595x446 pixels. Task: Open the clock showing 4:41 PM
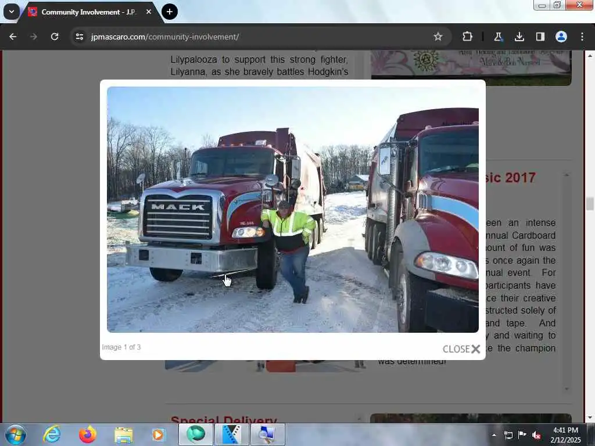(x=565, y=435)
